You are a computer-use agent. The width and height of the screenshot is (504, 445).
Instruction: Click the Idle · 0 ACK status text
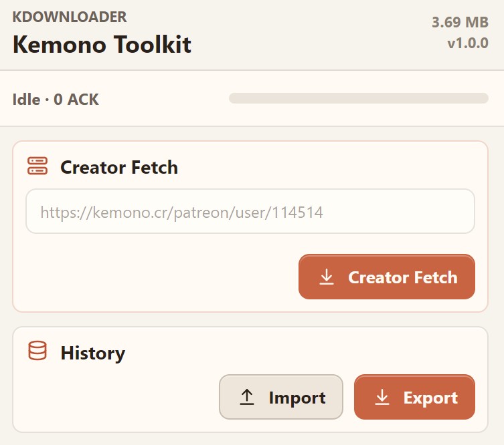coord(56,100)
